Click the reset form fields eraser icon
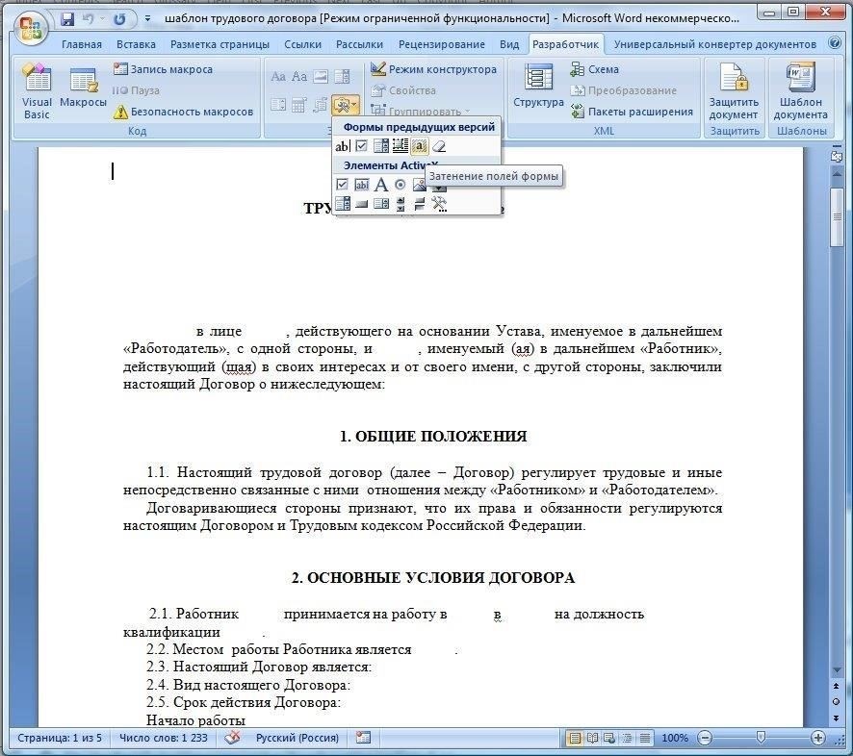The height and width of the screenshot is (756, 853). click(x=439, y=146)
